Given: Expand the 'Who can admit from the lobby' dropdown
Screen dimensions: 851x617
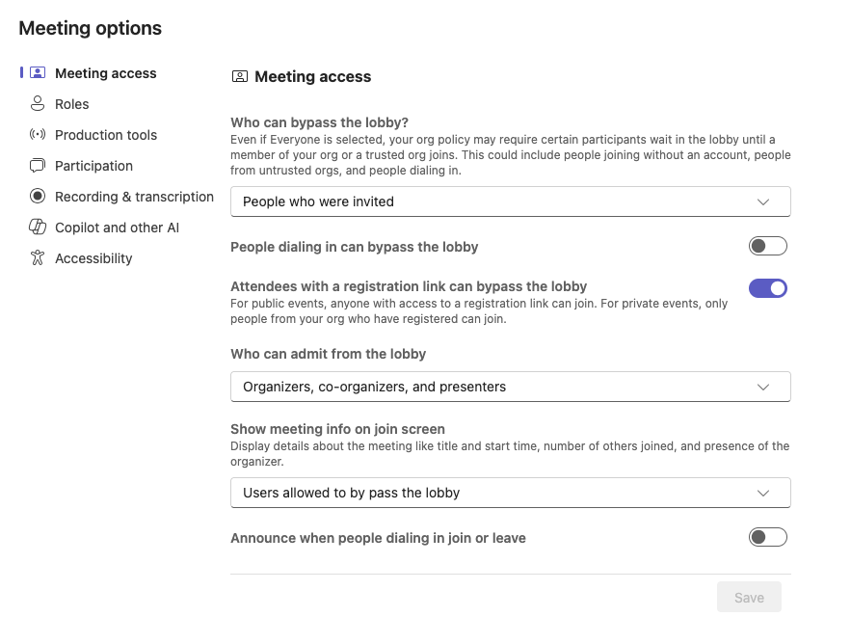Looking at the screenshot, I should tap(510, 387).
